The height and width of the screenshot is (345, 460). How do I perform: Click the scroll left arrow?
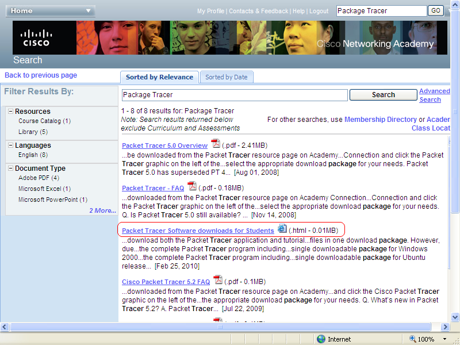[x=5, y=327]
